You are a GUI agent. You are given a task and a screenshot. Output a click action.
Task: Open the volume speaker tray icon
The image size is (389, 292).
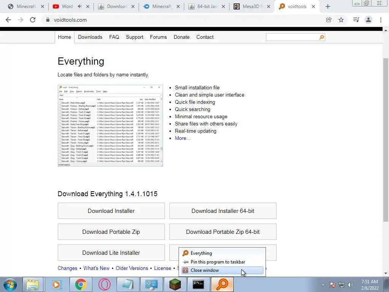tap(351, 285)
